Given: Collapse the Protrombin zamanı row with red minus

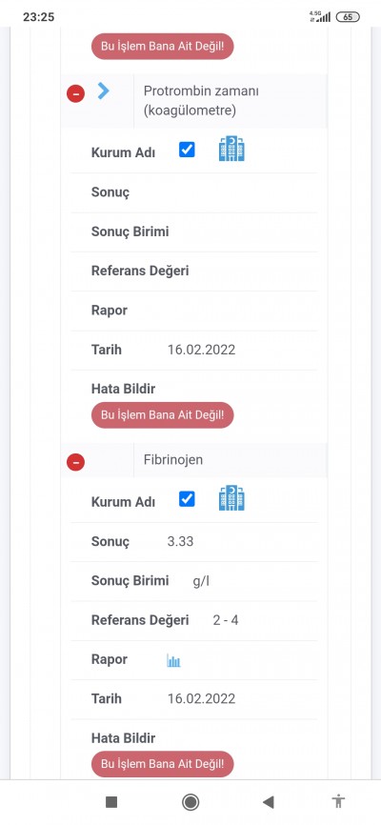Looking at the screenshot, I should point(76,94).
